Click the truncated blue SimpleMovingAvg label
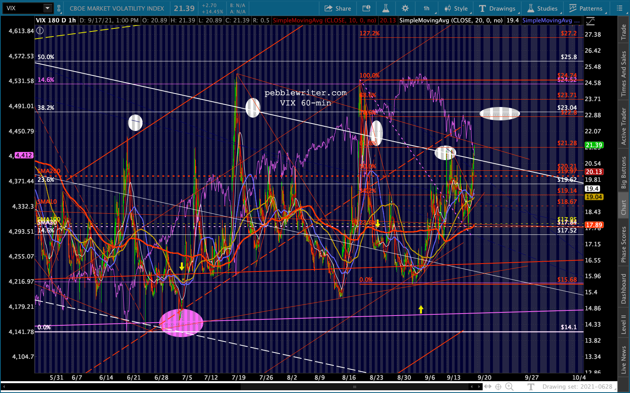The image size is (630, 393). pyautogui.click(x=551, y=20)
